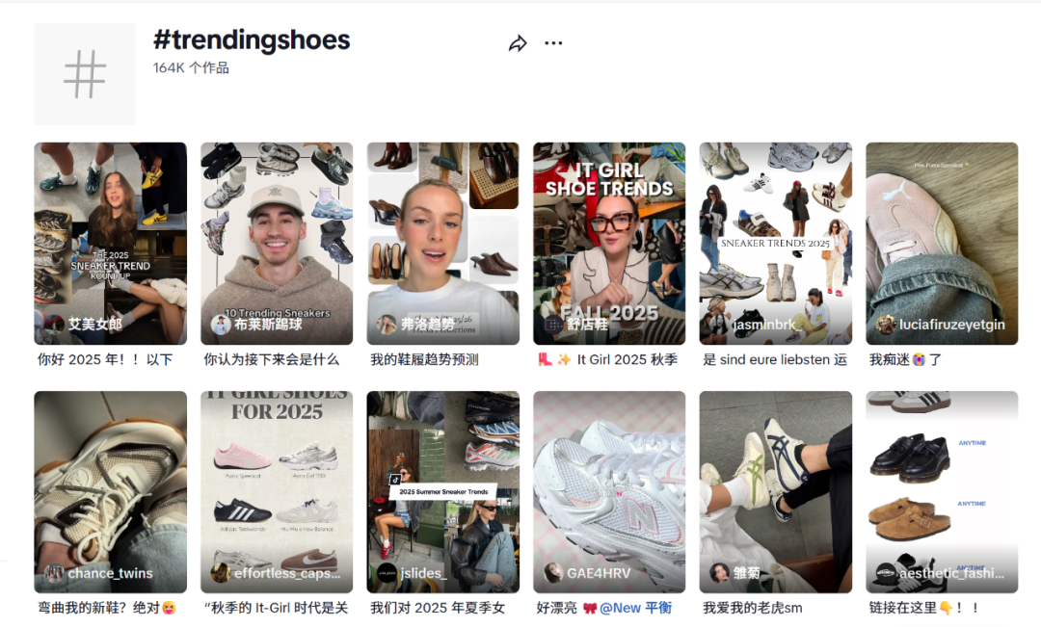
Task: Click effortless_caps avatar icon
Action: [221, 573]
